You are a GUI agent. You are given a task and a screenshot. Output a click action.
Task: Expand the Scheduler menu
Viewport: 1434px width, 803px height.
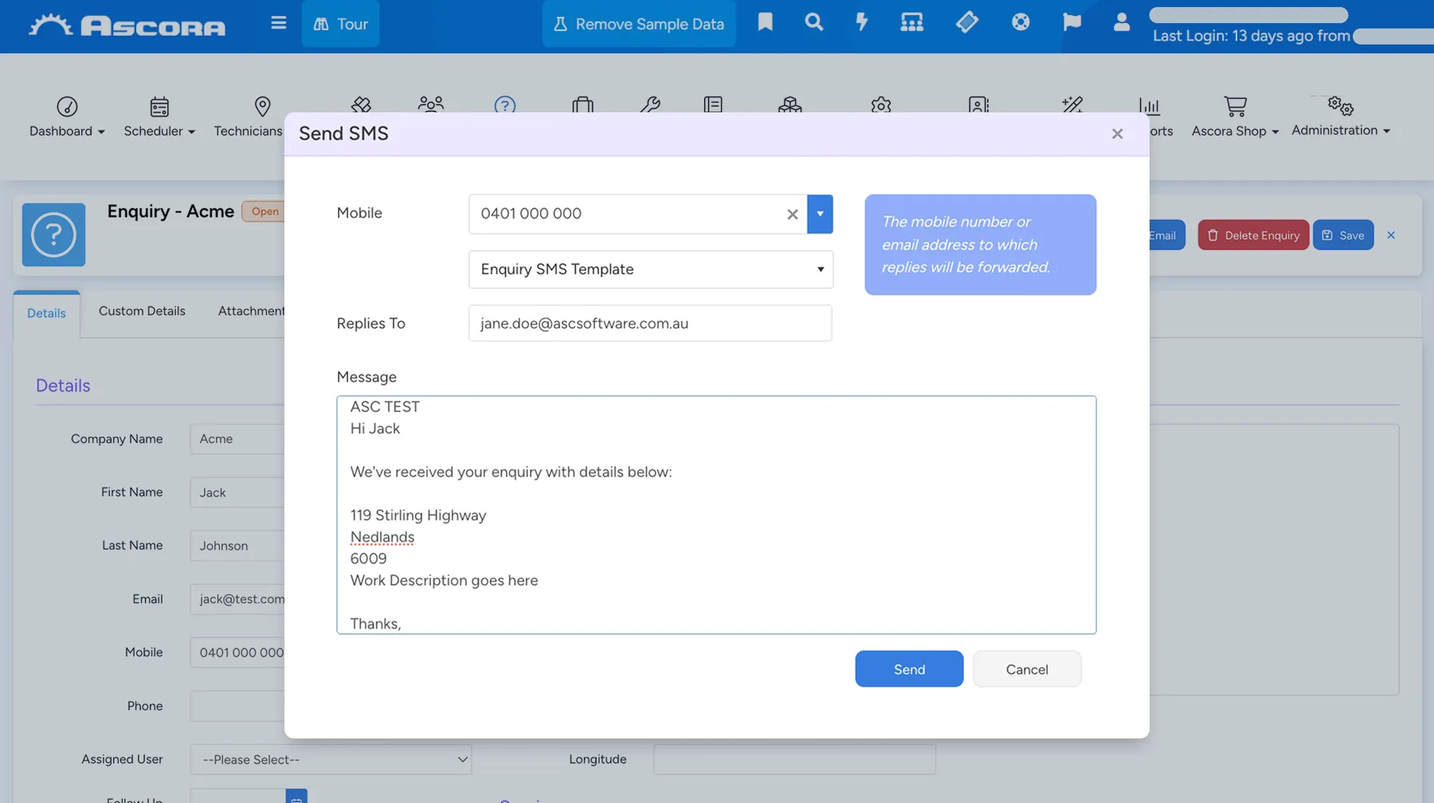pyautogui.click(x=159, y=131)
